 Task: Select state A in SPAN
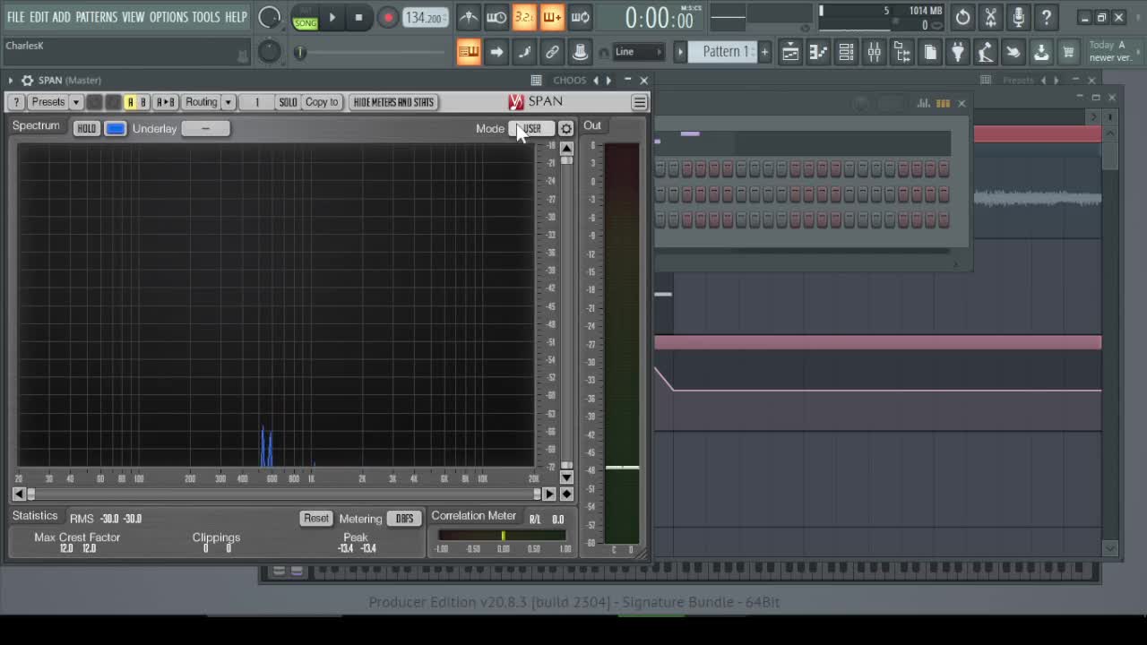[130, 102]
